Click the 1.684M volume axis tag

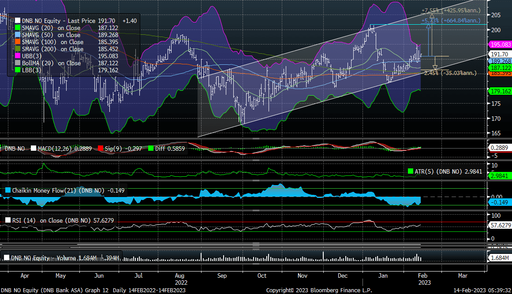click(499, 258)
